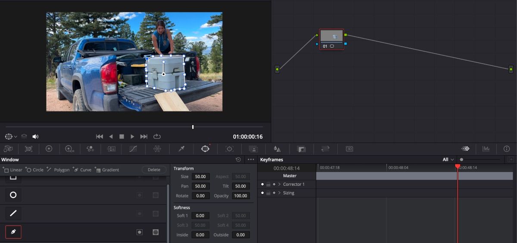Click the Delete window button
Screen dimensions: 517x243
coord(154,170)
